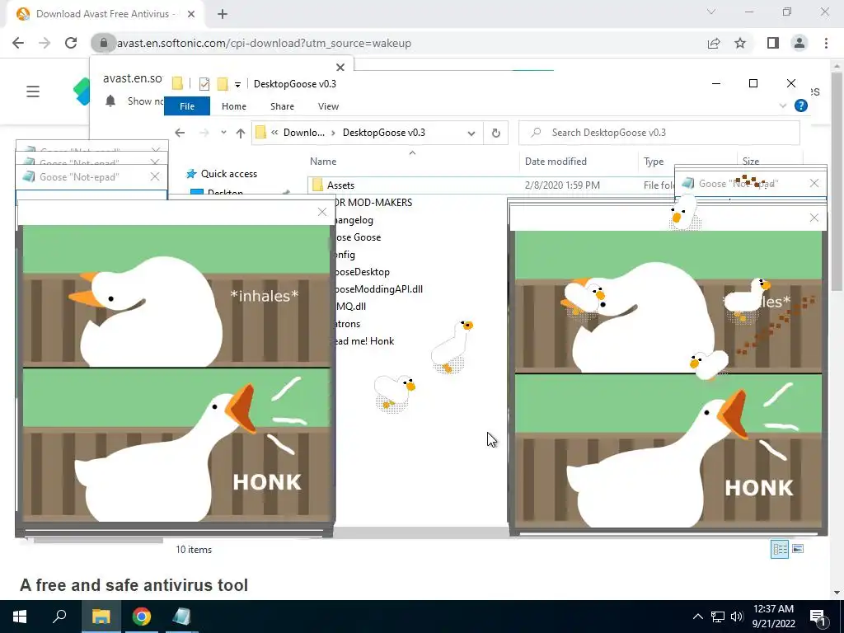Open the notepad goose app in taskbar
The image size is (844, 633).
181,617
